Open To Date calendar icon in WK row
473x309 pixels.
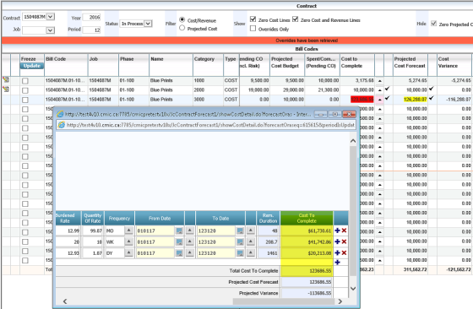coord(240,242)
